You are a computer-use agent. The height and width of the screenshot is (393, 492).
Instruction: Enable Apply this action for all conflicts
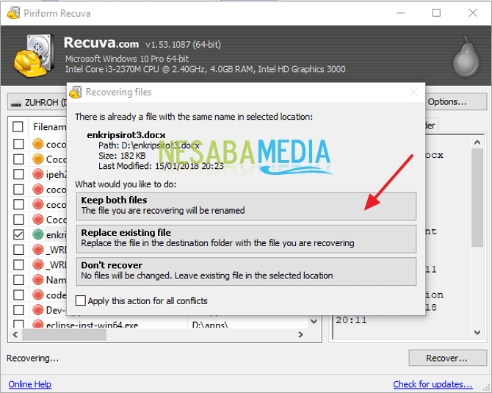(x=81, y=300)
